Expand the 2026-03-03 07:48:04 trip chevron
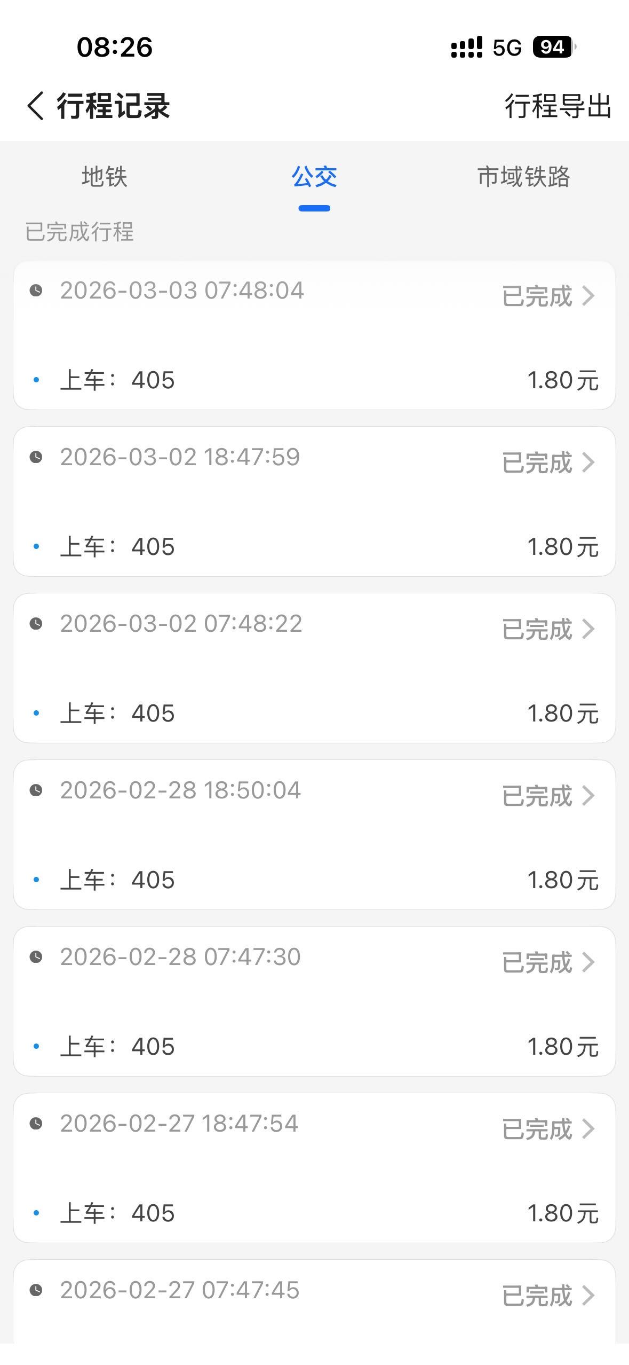This screenshot has height=1365, width=629. pos(588,296)
